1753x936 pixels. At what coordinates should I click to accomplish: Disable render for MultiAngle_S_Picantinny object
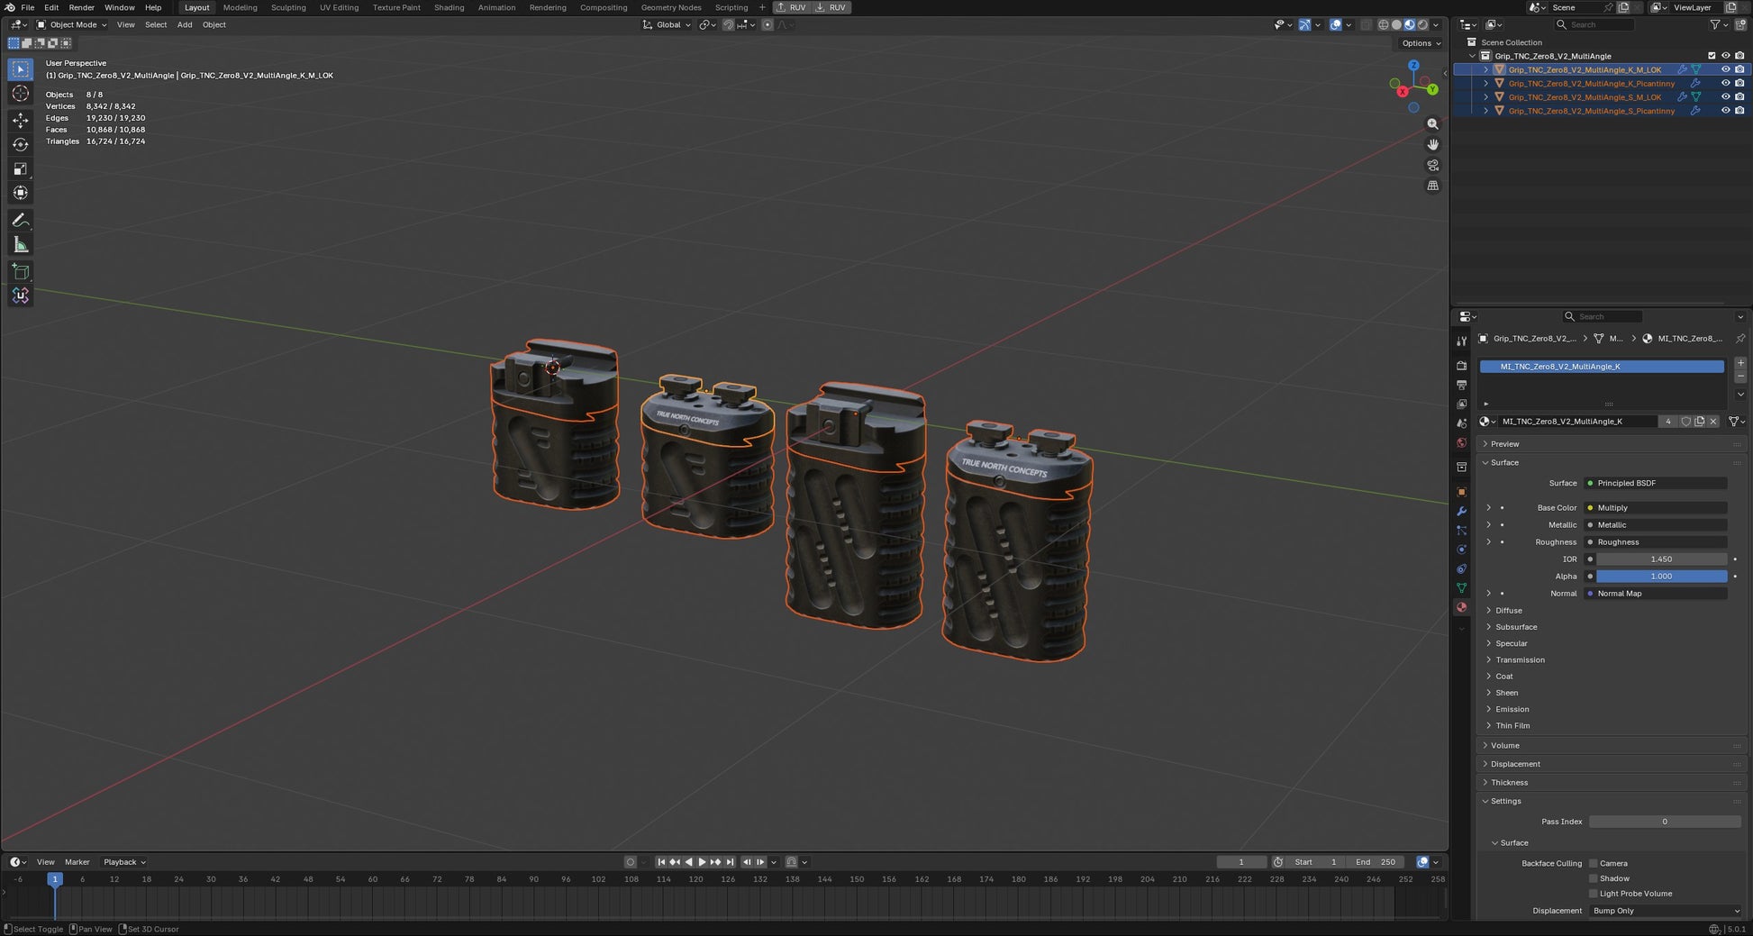point(1739,111)
